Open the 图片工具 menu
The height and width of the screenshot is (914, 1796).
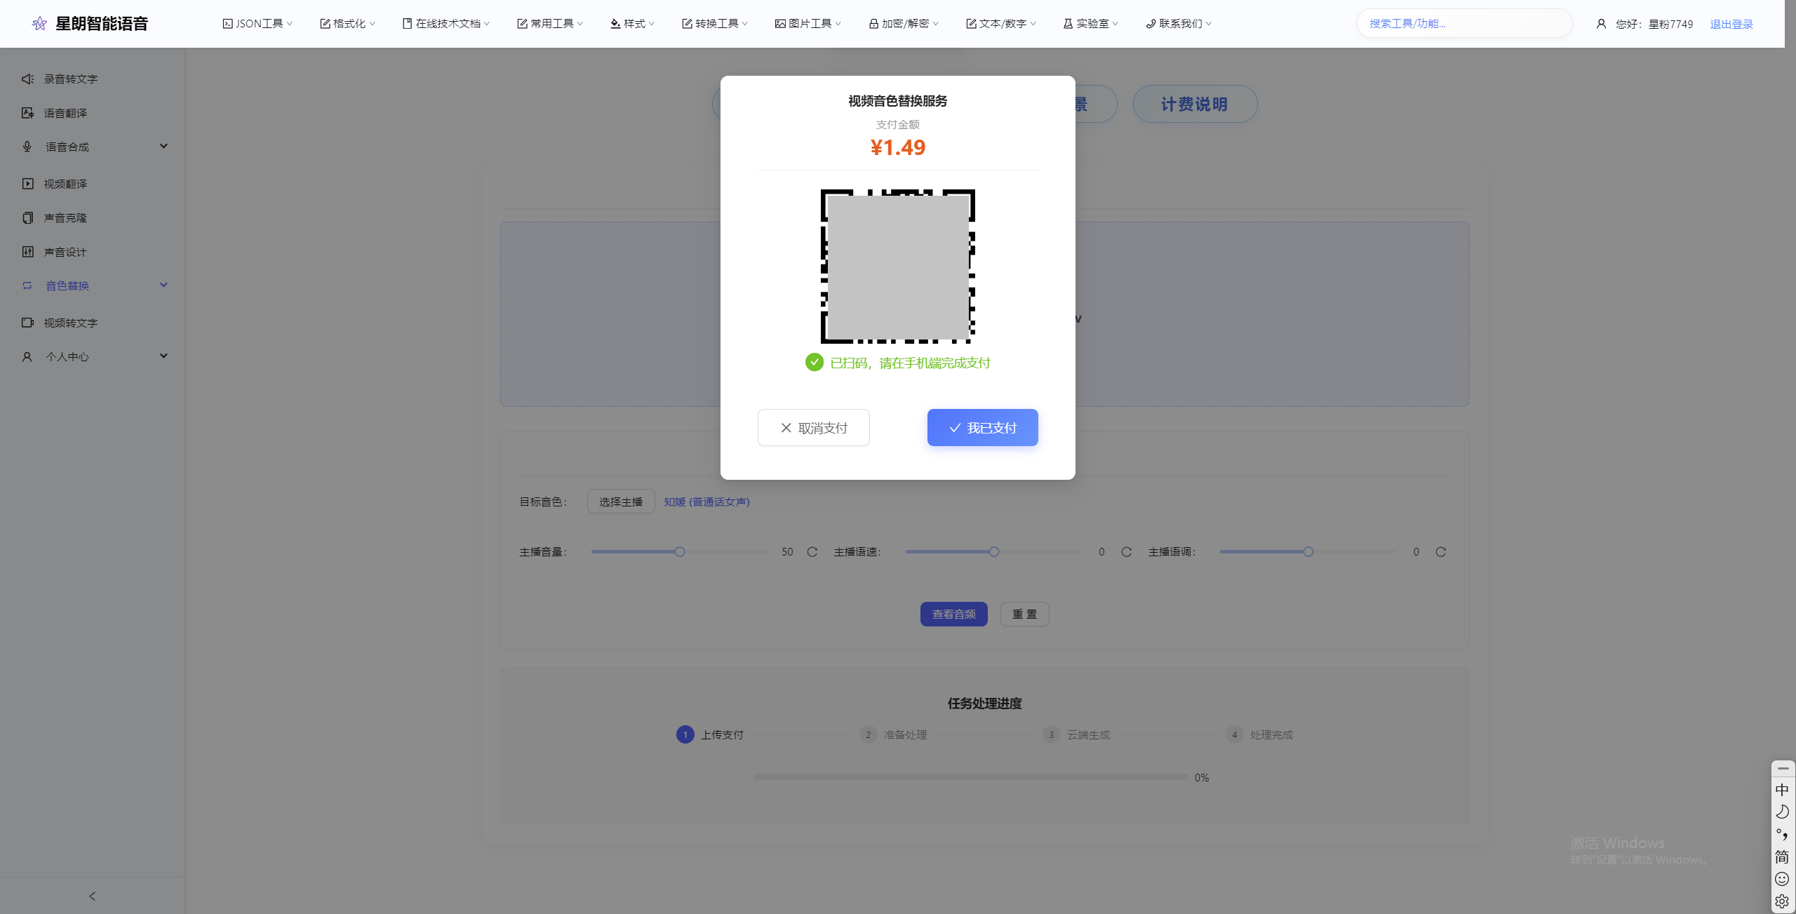pyautogui.click(x=808, y=24)
